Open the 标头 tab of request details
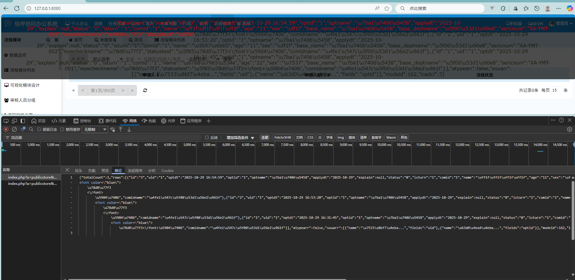 pyautogui.click(x=79, y=170)
